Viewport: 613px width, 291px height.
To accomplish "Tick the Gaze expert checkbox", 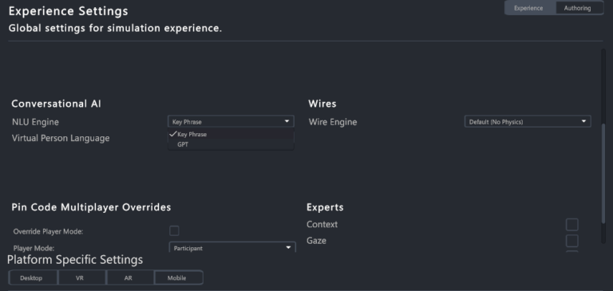I will tap(571, 241).
